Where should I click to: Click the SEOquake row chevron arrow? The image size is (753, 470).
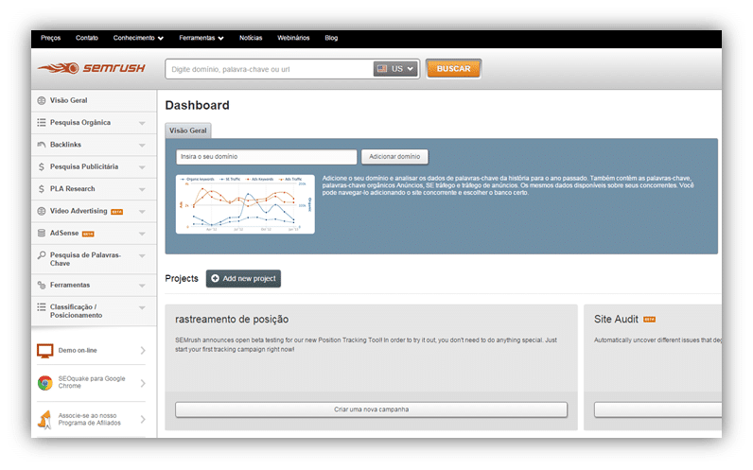pyautogui.click(x=143, y=383)
